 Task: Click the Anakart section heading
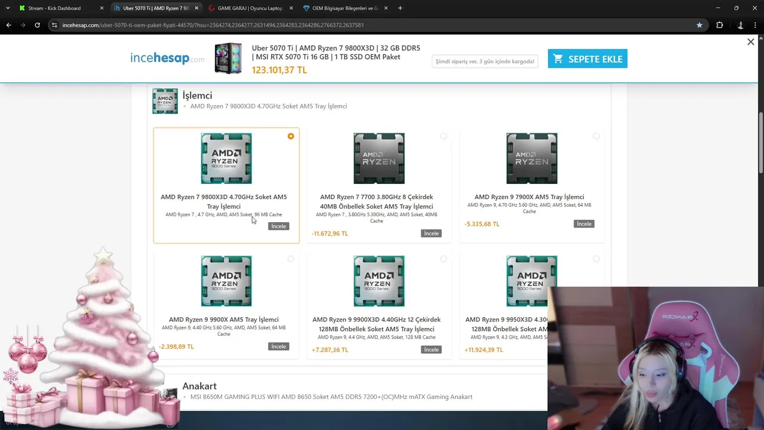(199, 386)
